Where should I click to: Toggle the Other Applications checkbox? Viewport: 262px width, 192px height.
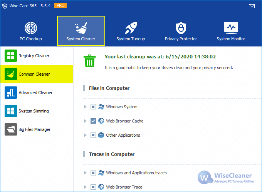[93, 135]
